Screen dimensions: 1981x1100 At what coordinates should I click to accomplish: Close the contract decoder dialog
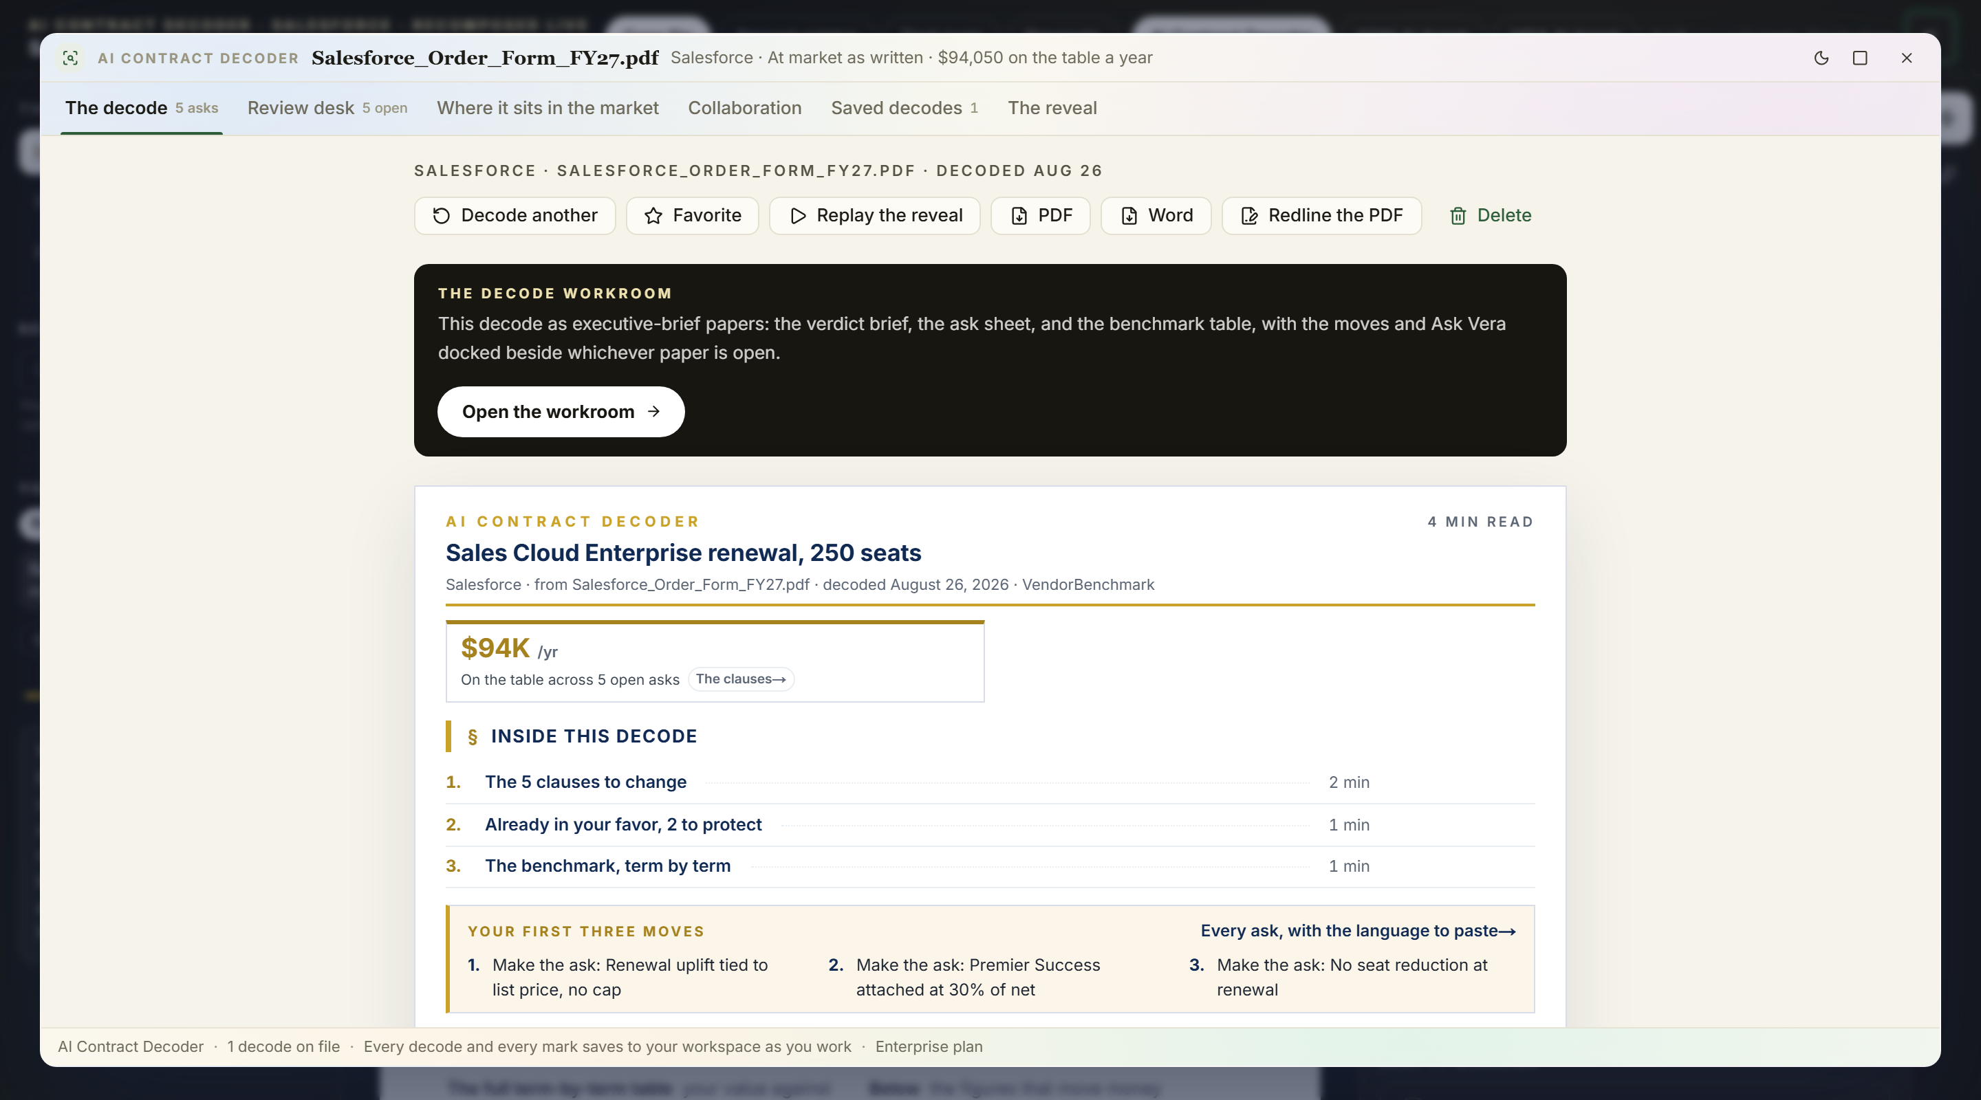(x=1907, y=58)
